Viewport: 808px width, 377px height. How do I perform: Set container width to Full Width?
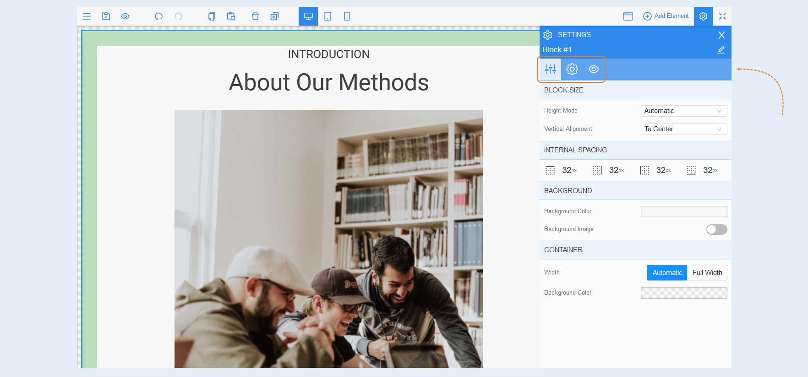click(707, 273)
